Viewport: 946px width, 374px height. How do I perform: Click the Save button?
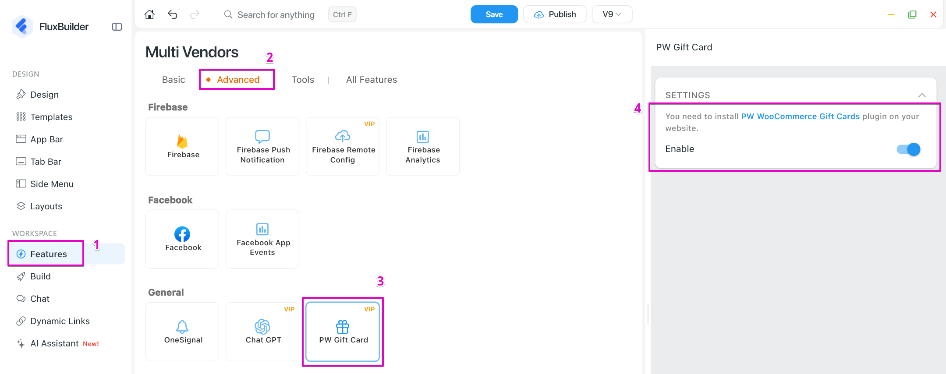(x=494, y=14)
